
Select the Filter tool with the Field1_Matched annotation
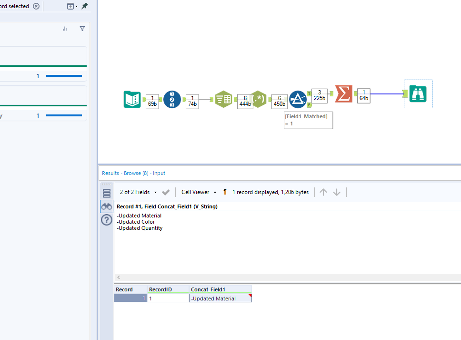point(298,99)
